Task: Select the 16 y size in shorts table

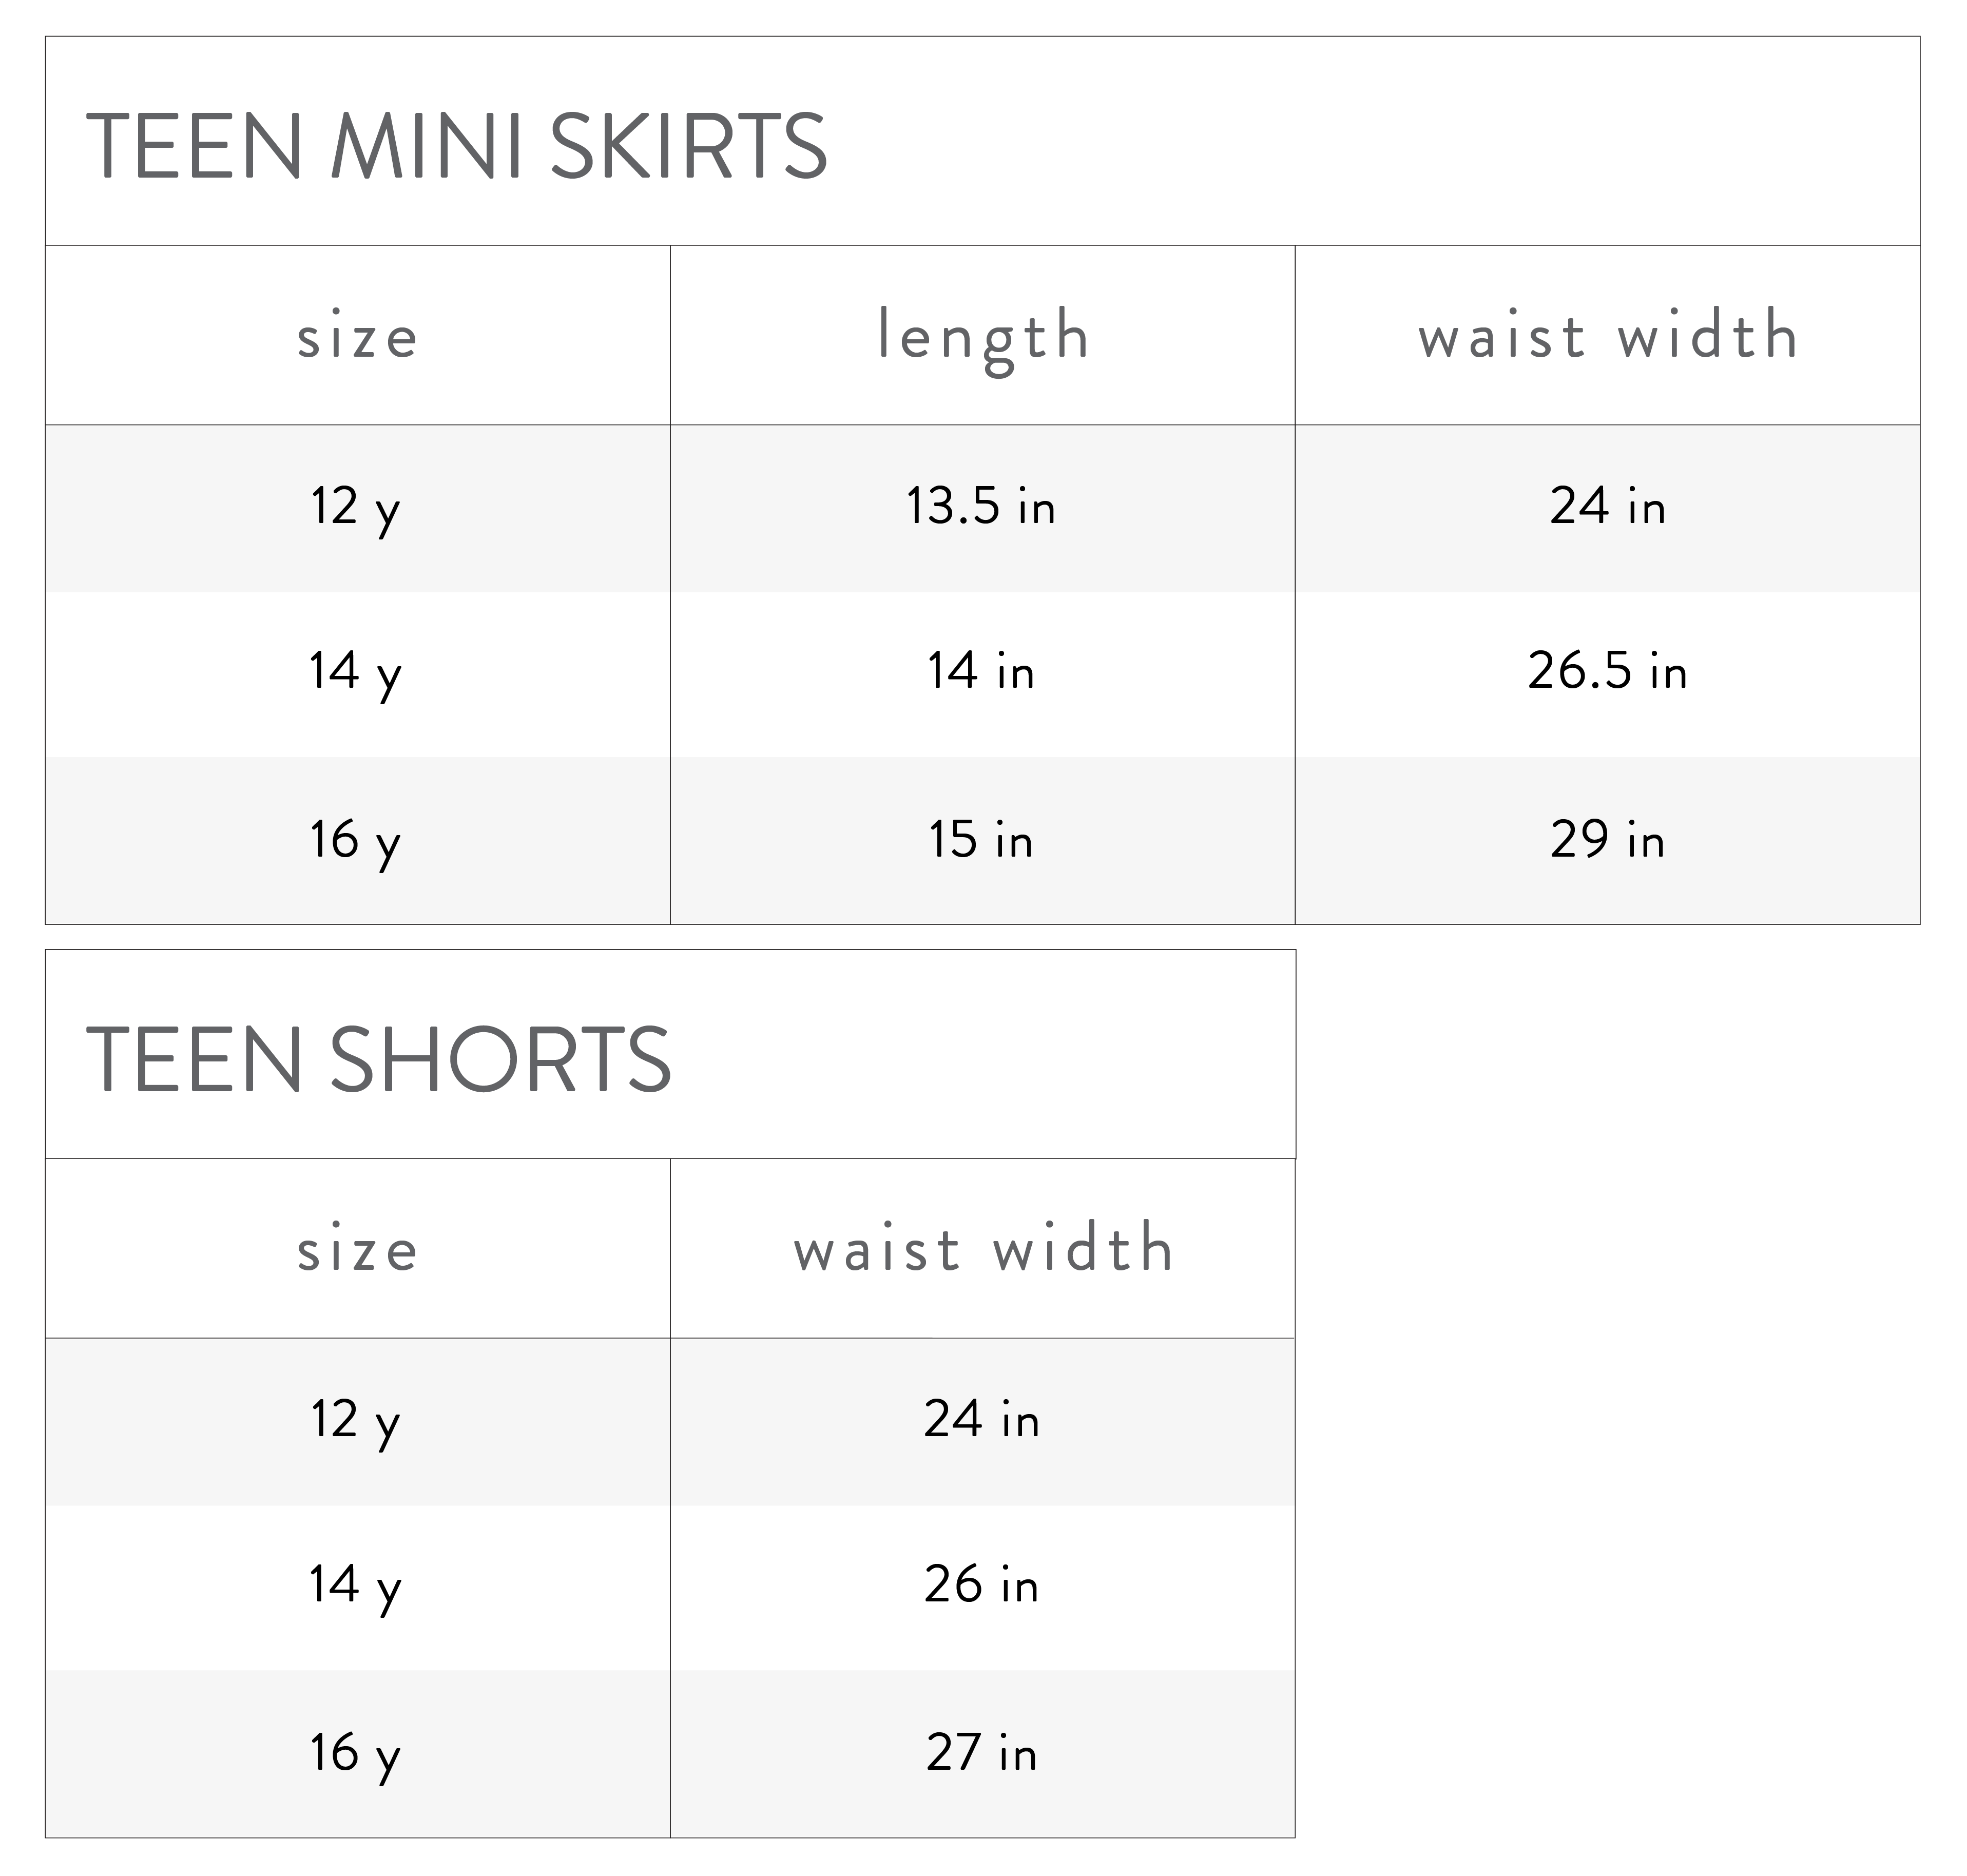Action: pos(356,1753)
